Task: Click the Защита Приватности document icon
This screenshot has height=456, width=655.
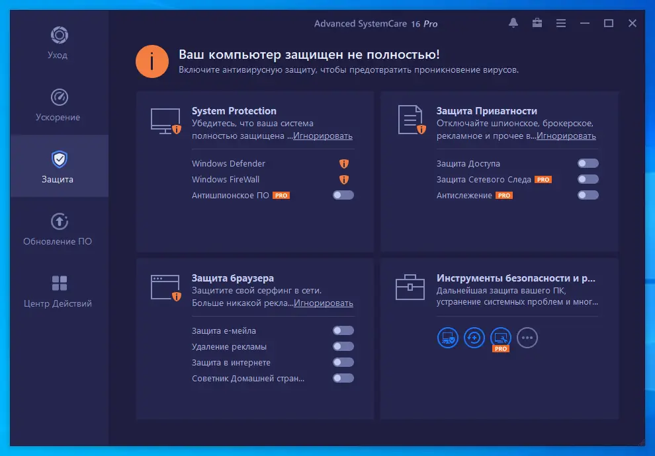Action: click(x=412, y=120)
